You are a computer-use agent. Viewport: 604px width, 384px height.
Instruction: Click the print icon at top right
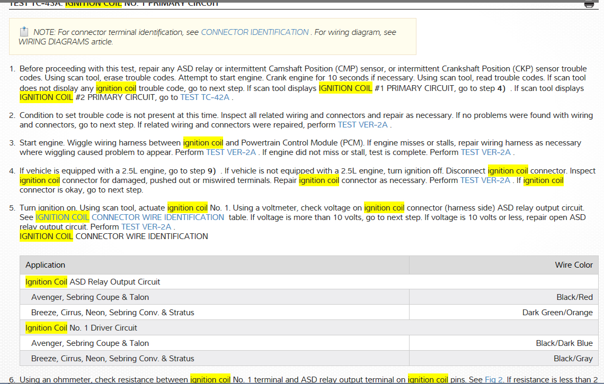(589, 5)
